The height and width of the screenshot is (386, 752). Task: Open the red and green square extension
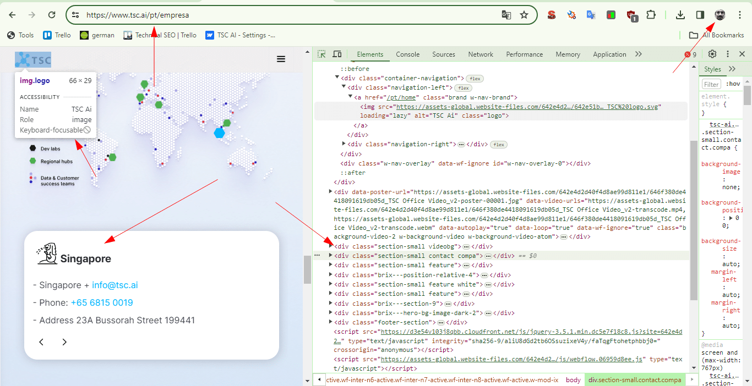(611, 15)
